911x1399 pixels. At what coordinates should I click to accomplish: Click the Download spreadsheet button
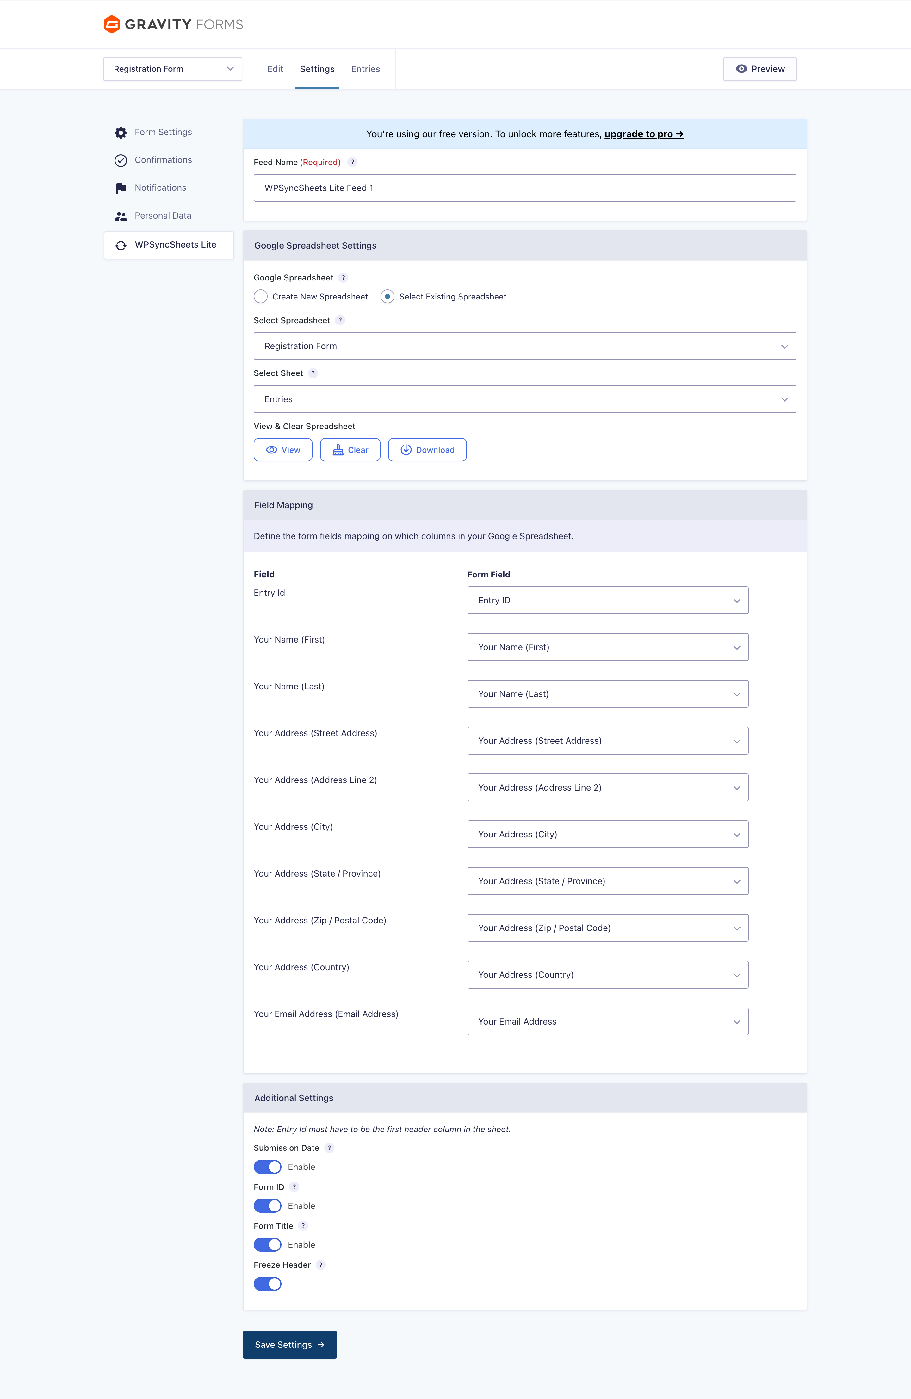coord(427,450)
